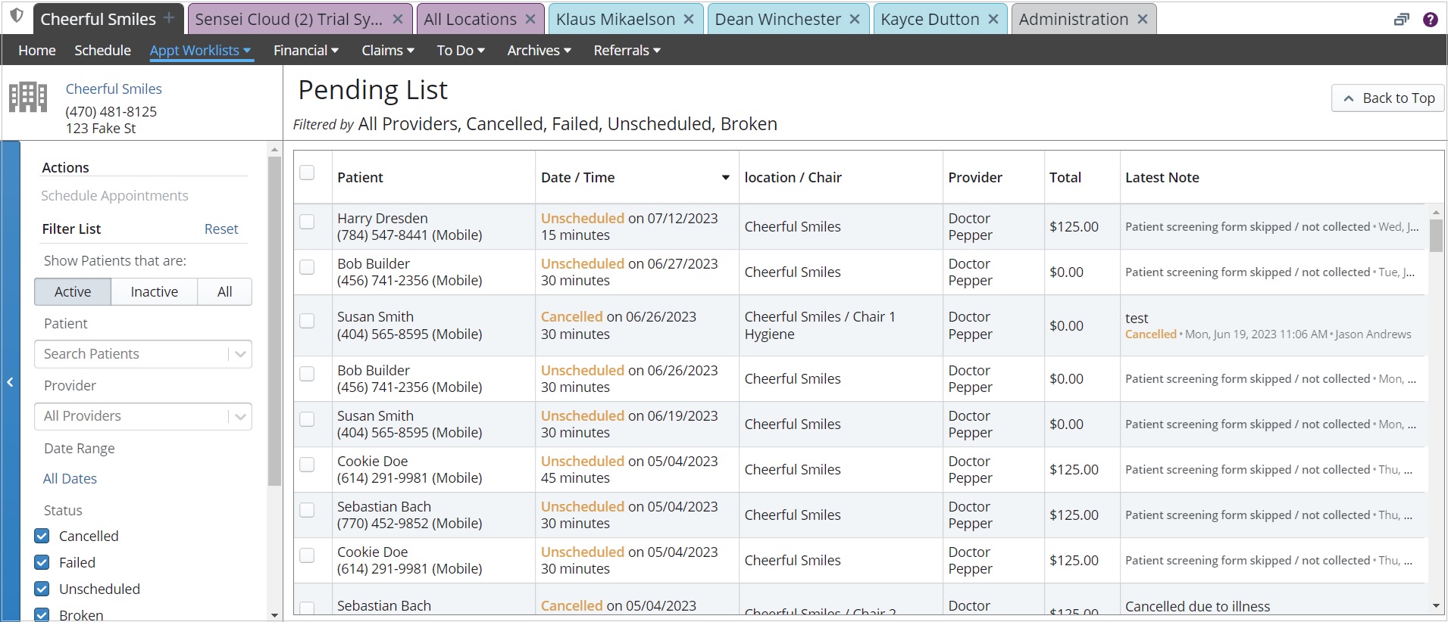Click the office building location icon
Screen dimensions: 1448x622
(x=28, y=97)
